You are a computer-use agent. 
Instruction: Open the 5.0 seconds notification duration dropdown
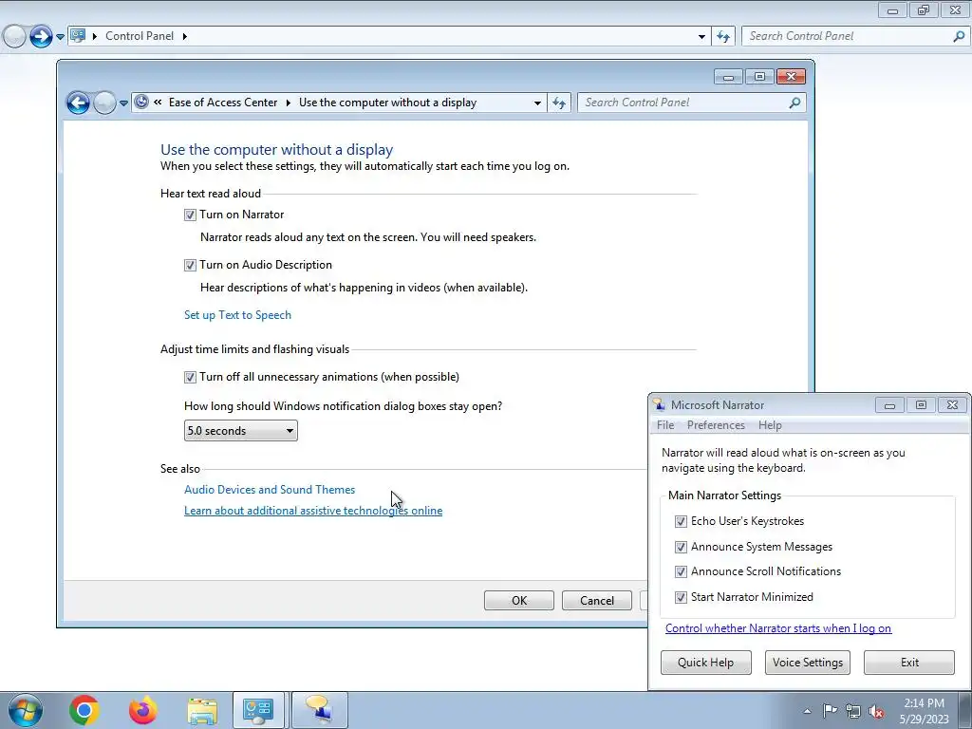tap(240, 431)
